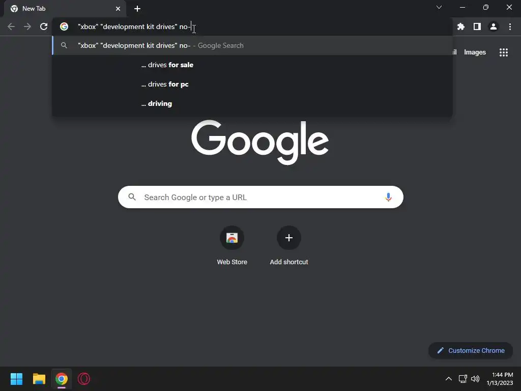Viewport: 521px width, 391px height.
Task: Open the Google apps grid
Action: (504, 52)
